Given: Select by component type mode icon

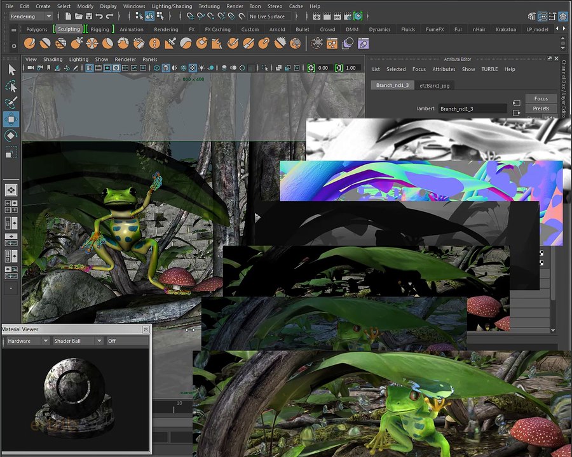Looking at the screenshot, I should (160, 16).
